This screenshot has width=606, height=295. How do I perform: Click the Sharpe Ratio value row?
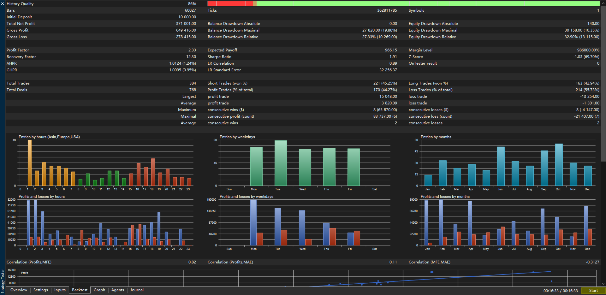tap(302, 57)
